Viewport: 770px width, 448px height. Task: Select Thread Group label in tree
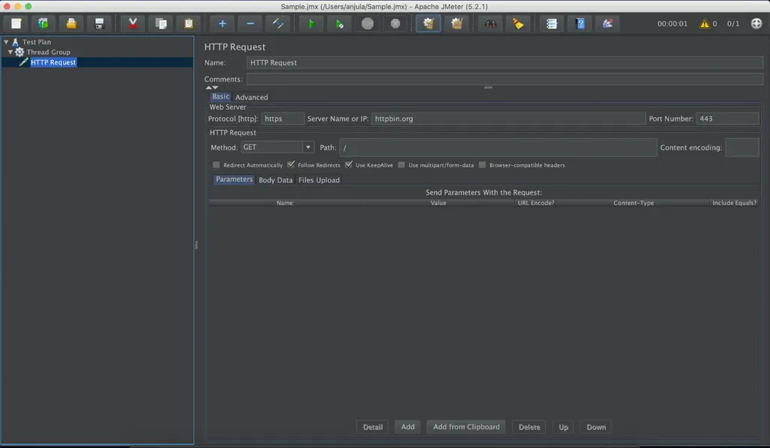click(48, 52)
